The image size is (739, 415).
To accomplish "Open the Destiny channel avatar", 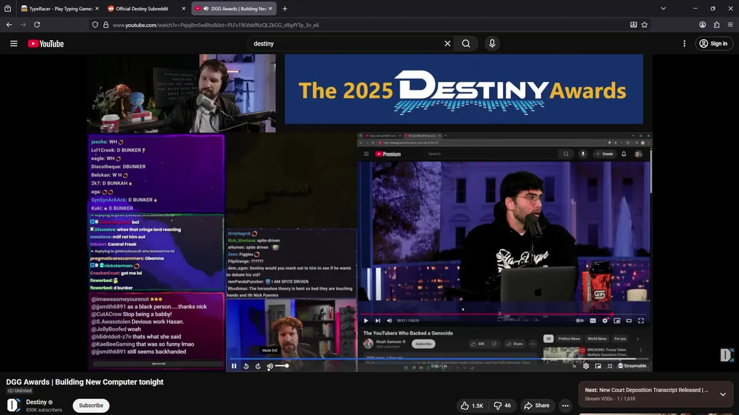I will click(x=14, y=405).
